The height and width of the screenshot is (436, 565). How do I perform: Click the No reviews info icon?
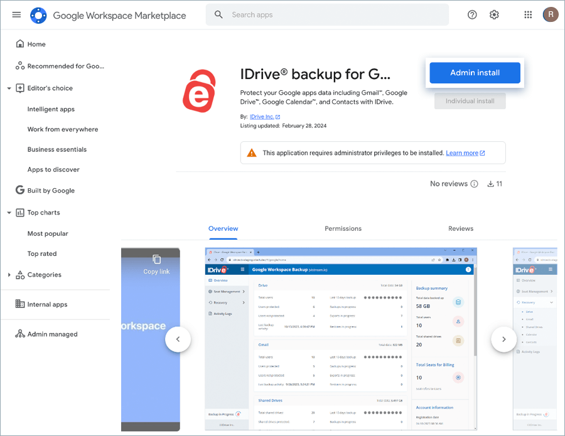(474, 184)
